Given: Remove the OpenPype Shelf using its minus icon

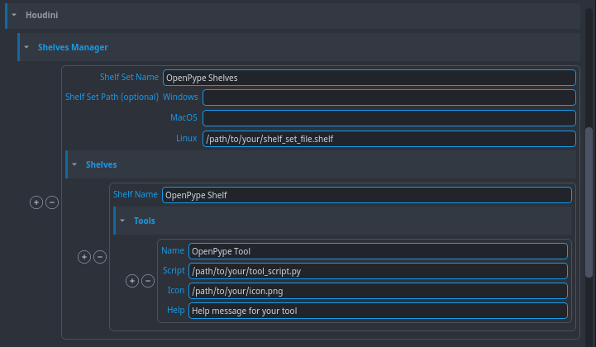Looking at the screenshot, I should [x=100, y=257].
